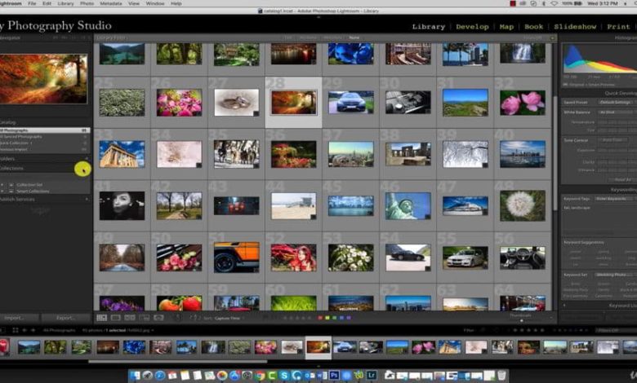Open the Metadata menu
637x383 pixels.
click(x=110, y=3)
